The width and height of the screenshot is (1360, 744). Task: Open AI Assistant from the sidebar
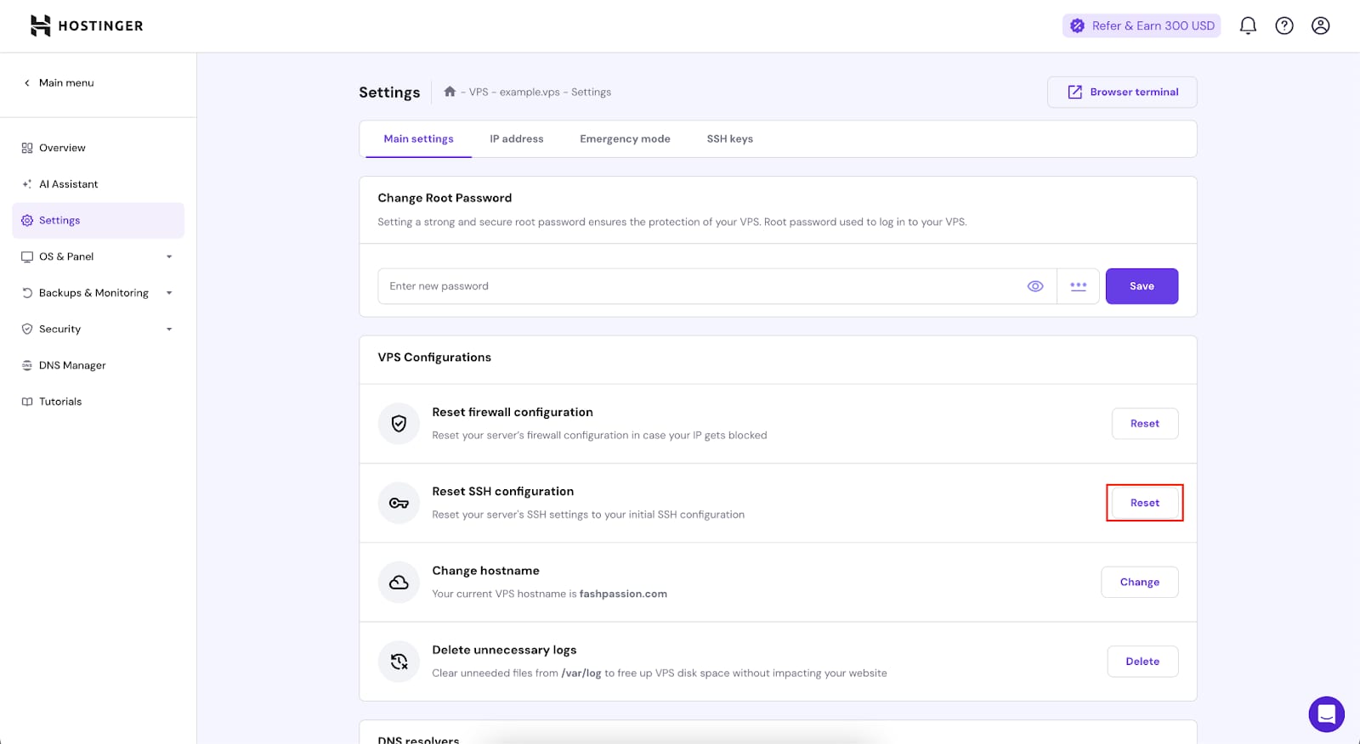pos(68,184)
